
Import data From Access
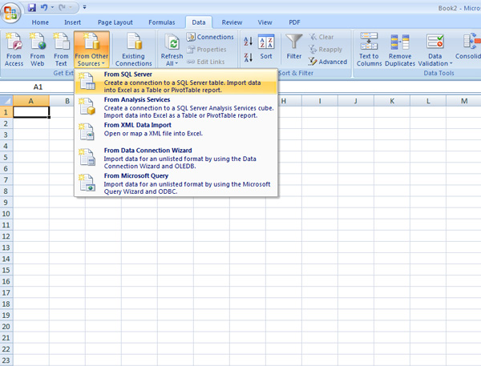click(14, 50)
